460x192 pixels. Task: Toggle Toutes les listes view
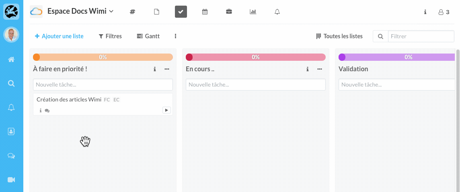click(339, 36)
